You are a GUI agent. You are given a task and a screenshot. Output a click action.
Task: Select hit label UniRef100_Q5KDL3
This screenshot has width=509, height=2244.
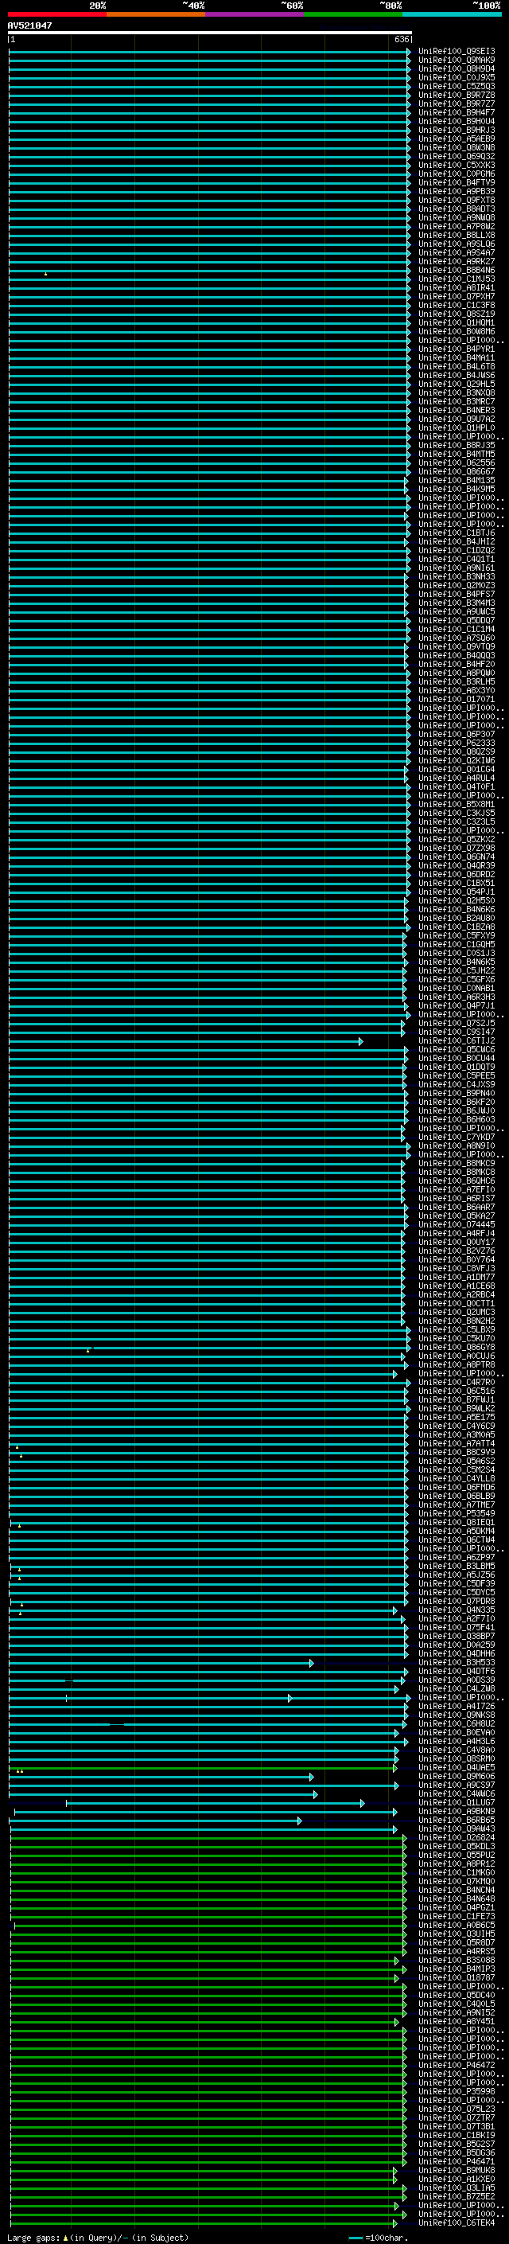pos(457,1847)
